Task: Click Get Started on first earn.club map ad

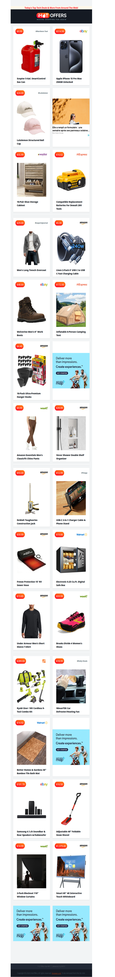Action: point(62,373)
